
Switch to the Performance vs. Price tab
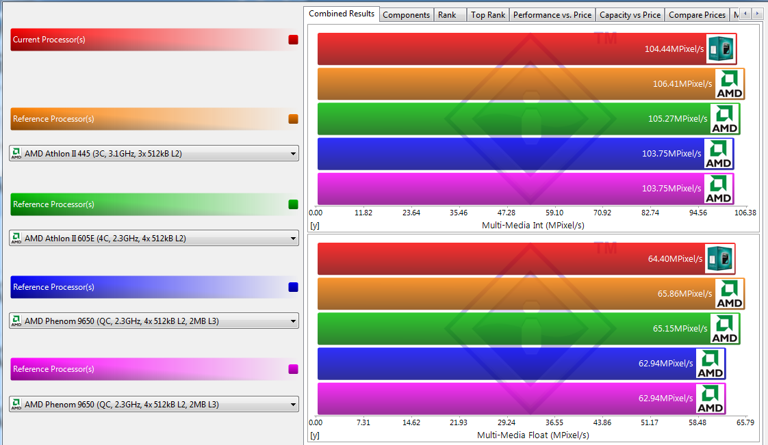[552, 15]
